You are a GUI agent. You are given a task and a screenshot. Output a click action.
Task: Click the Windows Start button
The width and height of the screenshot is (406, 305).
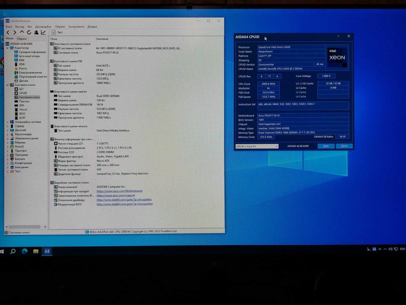pyautogui.click(x=2, y=251)
